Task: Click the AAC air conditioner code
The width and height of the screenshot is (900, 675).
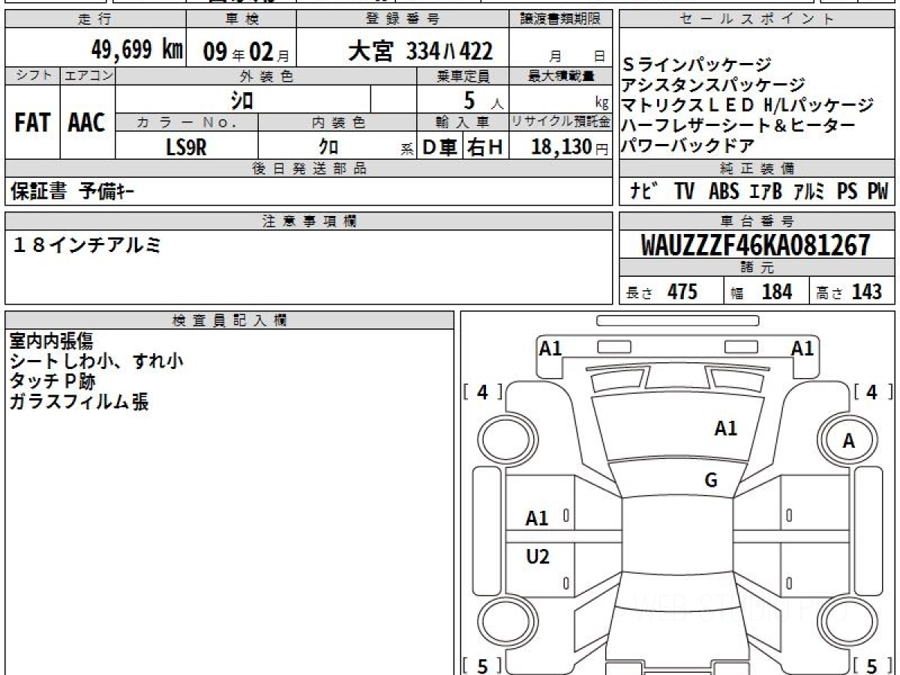Action: pyautogui.click(x=87, y=124)
